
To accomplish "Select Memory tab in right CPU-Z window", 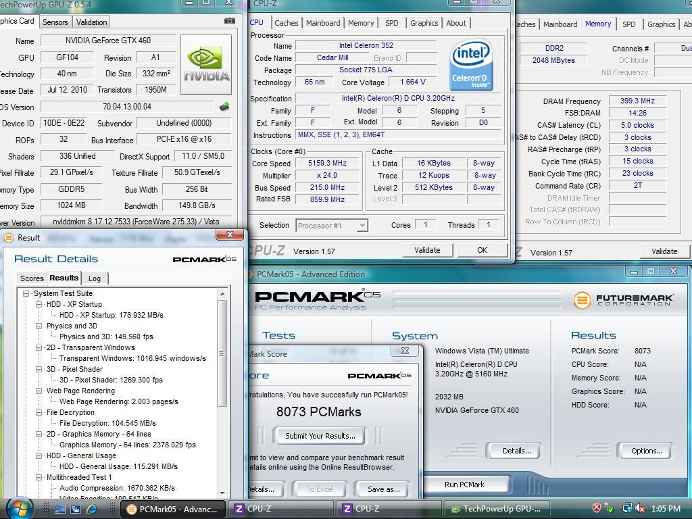I will pyautogui.click(x=598, y=24).
